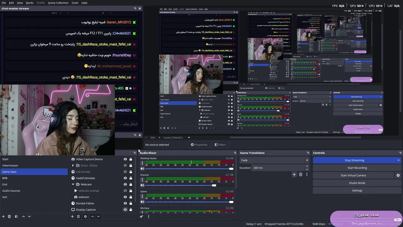Screen dimensions: 403x227
Task: Open the Scaled (1069x601) preview scale dropdown
Action: pyautogui.click(x=189, y=137)
